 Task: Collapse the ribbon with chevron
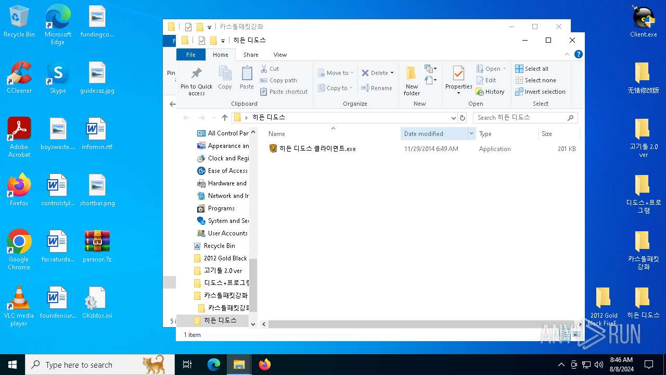click(567, 54)
